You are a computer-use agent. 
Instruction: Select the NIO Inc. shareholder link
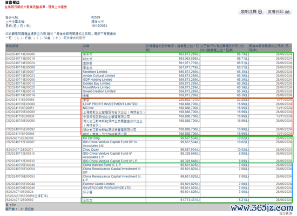[89, 108]
